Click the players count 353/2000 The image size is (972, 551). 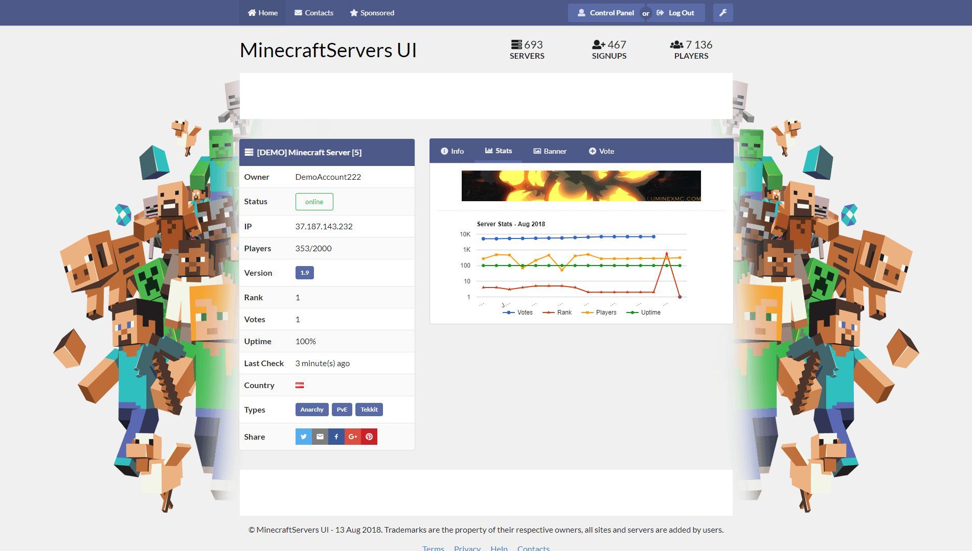coord(313,248)
